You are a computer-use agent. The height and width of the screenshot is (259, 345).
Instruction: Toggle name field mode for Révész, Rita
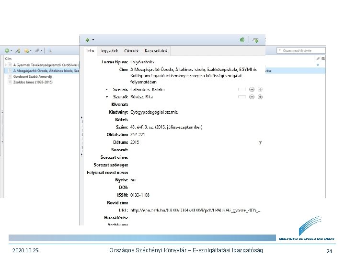[242, 97]
